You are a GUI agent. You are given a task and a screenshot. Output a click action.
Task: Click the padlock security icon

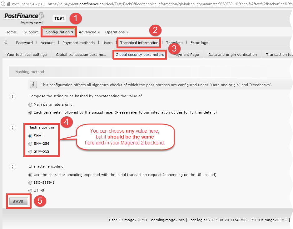9,4
